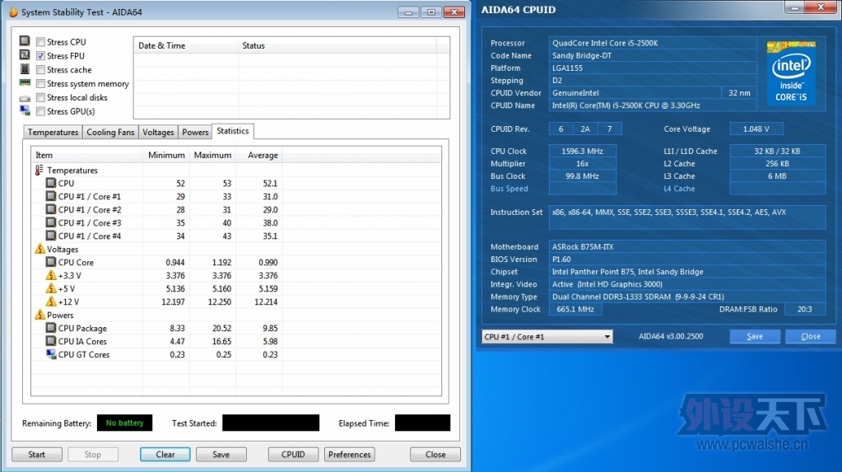Click the monitor icon beside Stress GPU(s)

(25, 110)
